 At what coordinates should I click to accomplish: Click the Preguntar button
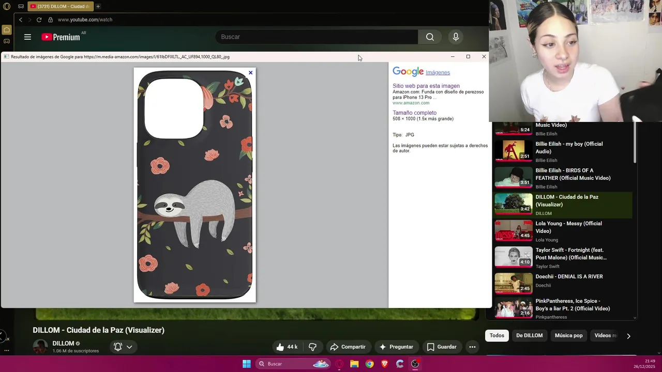click(396, 347)
